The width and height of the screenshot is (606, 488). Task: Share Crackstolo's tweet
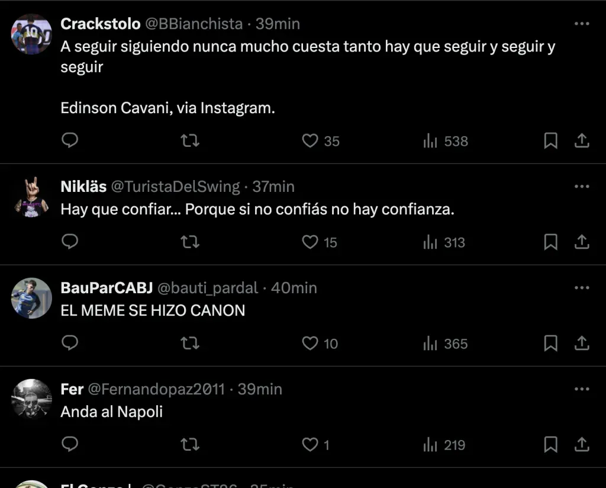582,141
